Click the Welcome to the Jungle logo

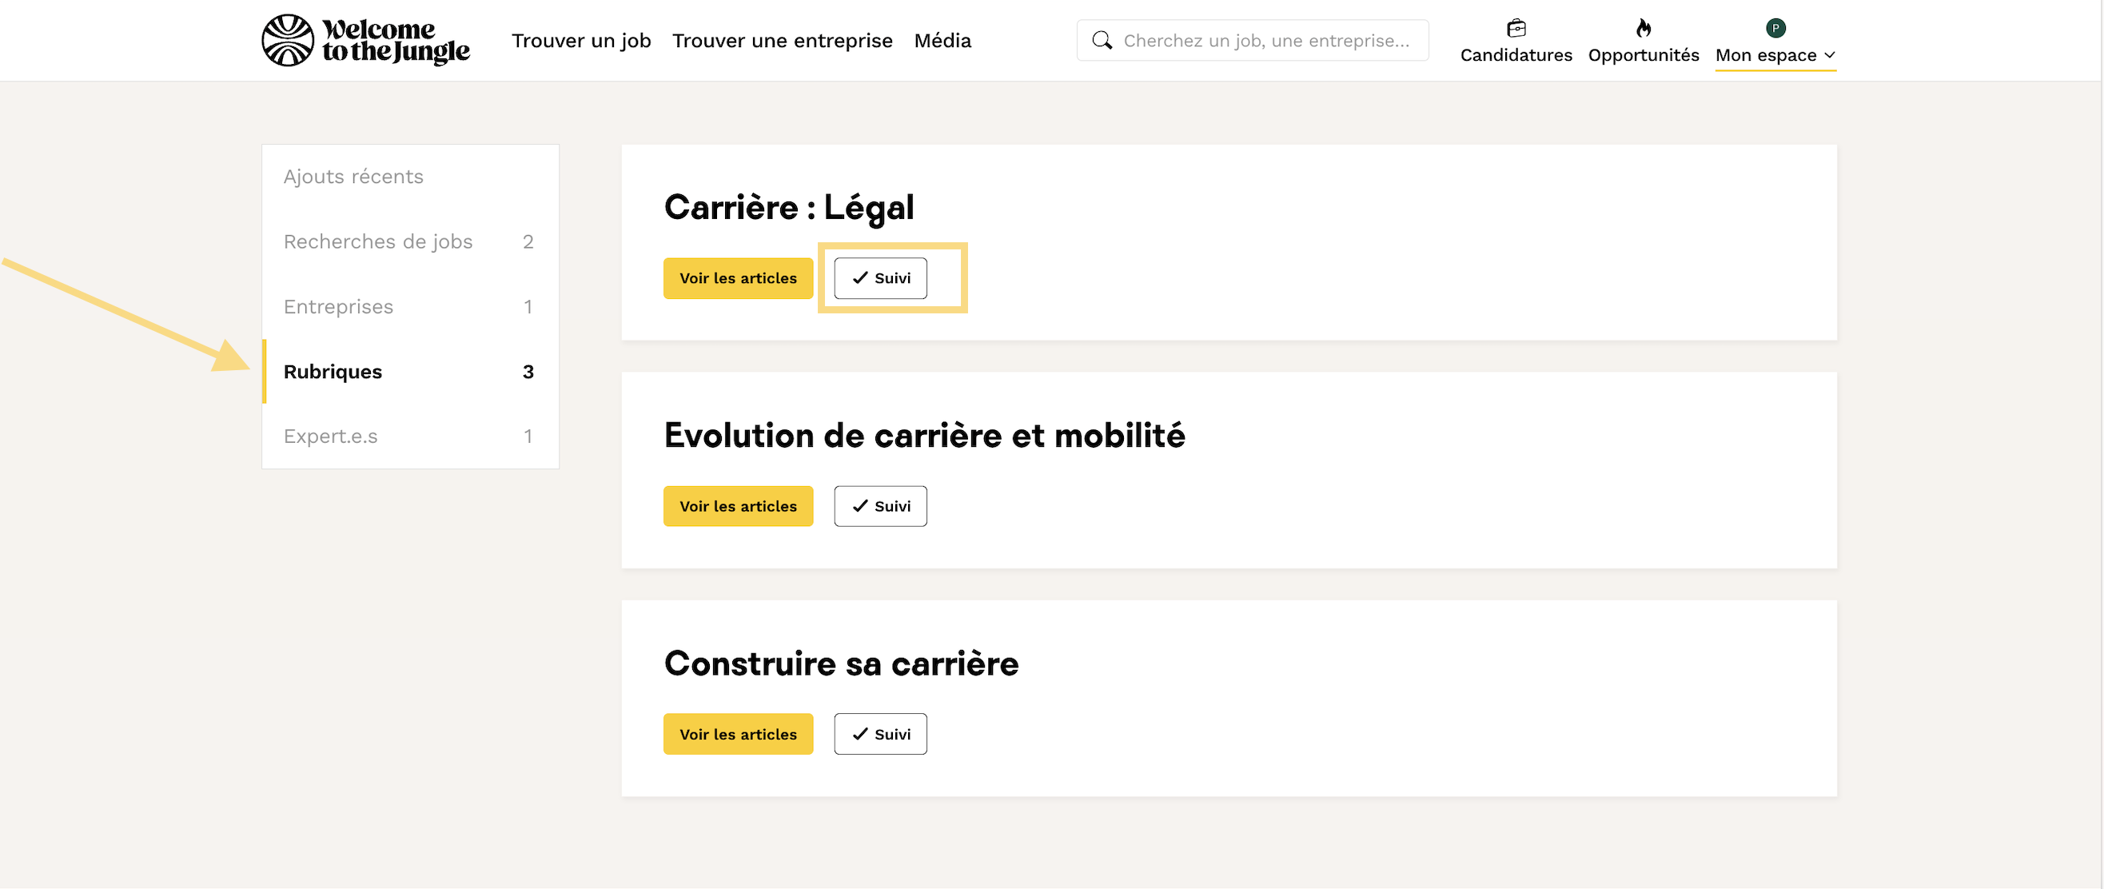click(365, 40)
